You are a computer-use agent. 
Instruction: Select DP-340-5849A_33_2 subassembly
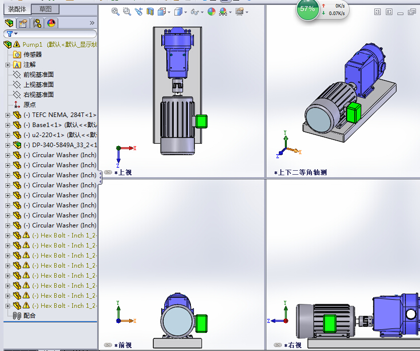tap(60, 145)
